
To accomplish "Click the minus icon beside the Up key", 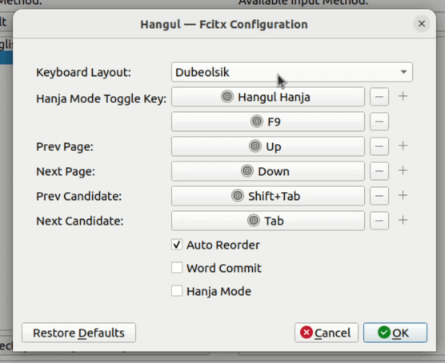I will pos(379,146).
